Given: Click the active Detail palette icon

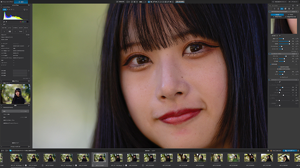Looking at the screenshot, I should [x=282, y=9].
